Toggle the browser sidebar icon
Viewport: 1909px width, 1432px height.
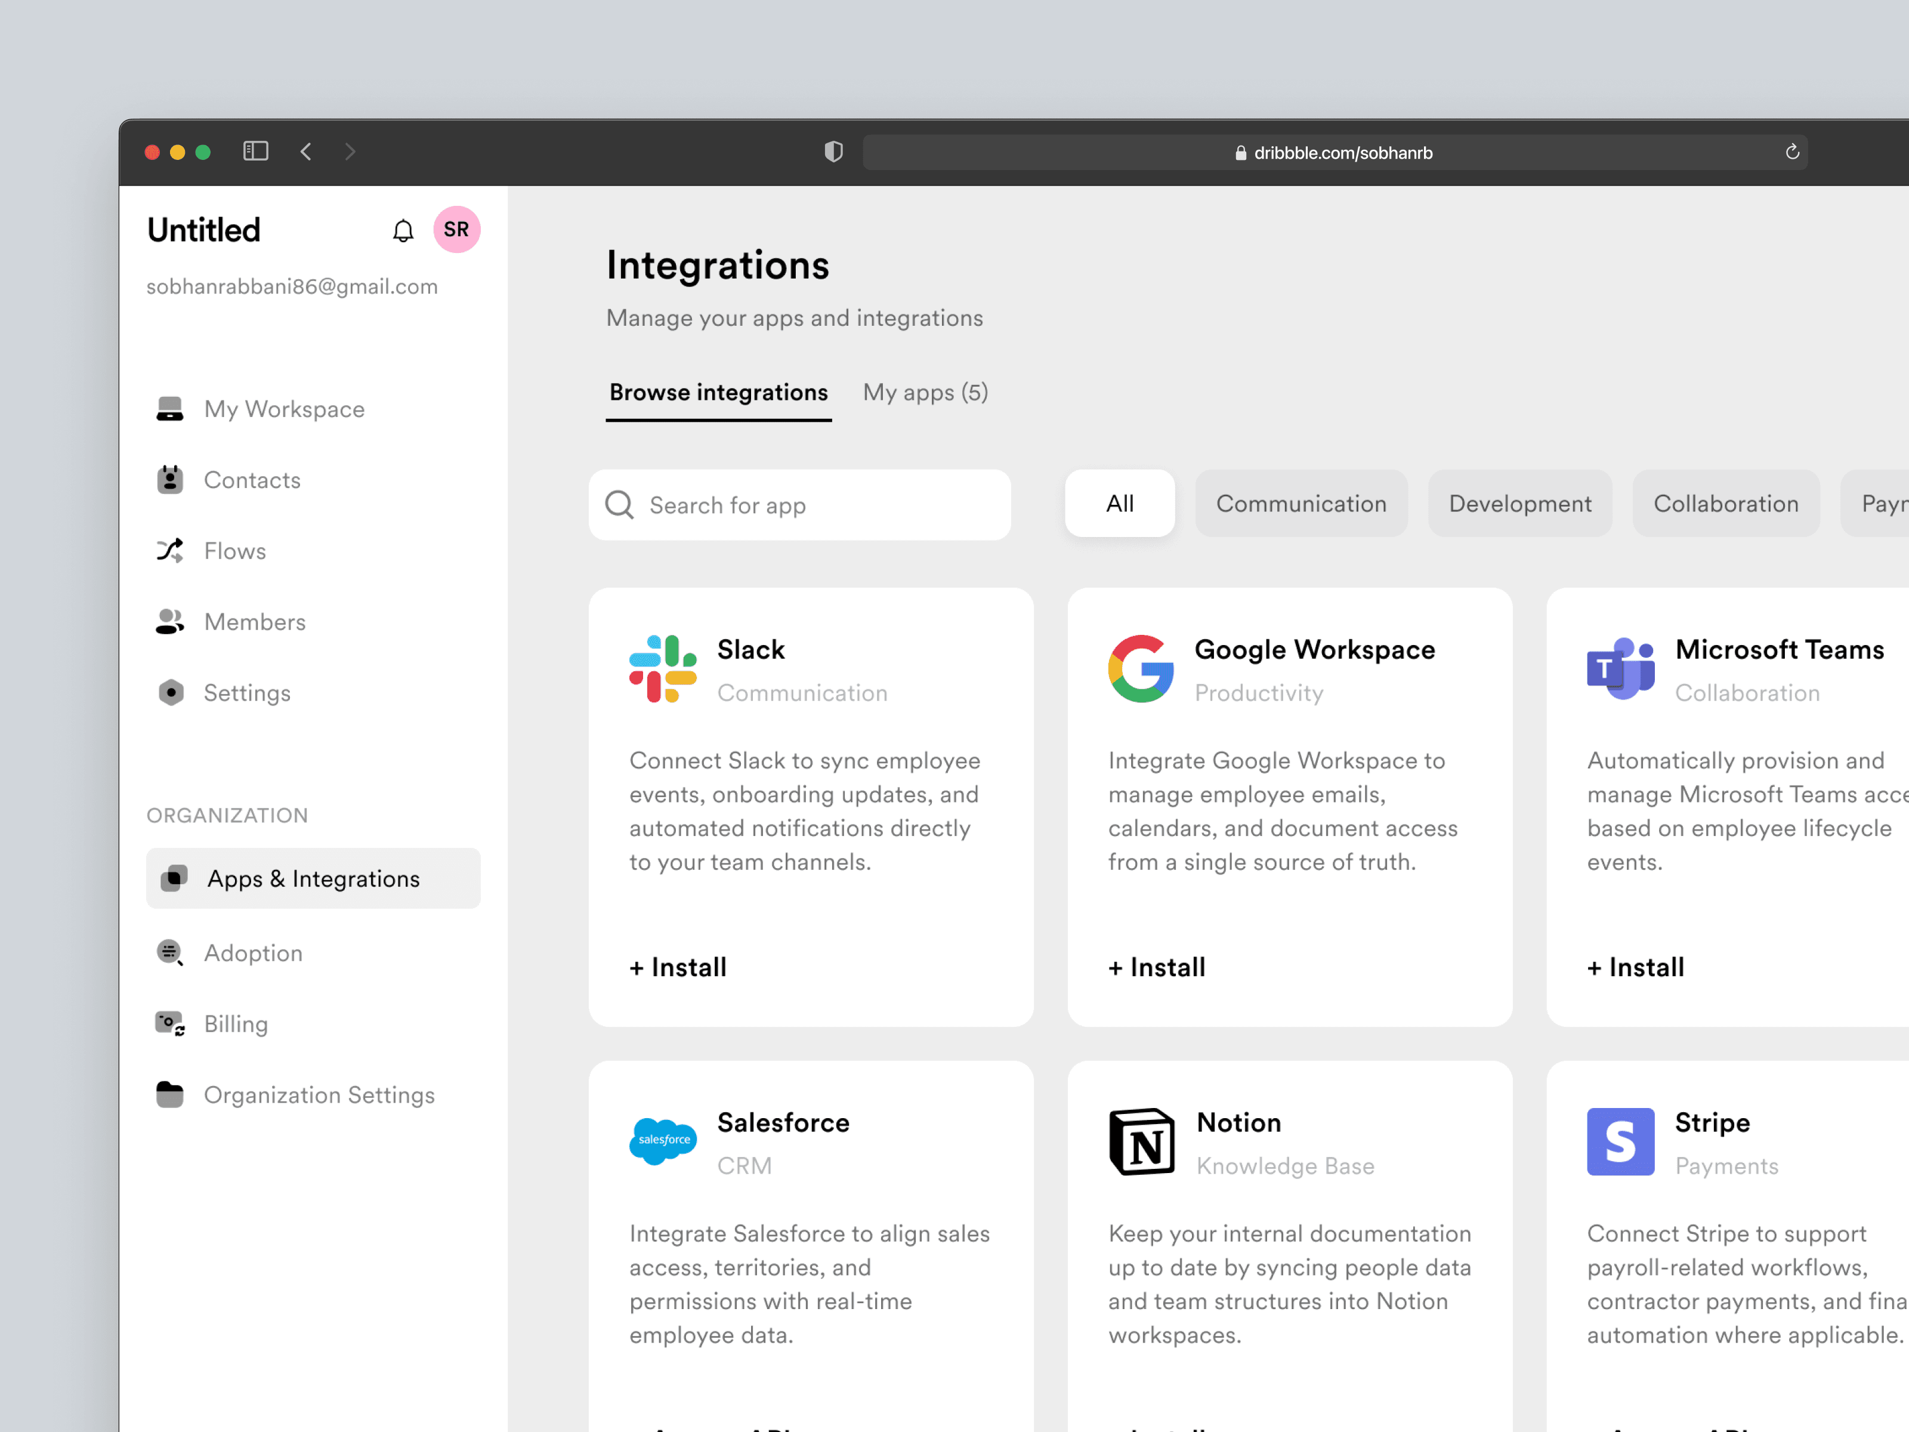[255, 152]
